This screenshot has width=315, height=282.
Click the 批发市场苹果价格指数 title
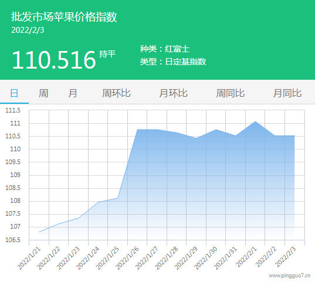[64, 16]
